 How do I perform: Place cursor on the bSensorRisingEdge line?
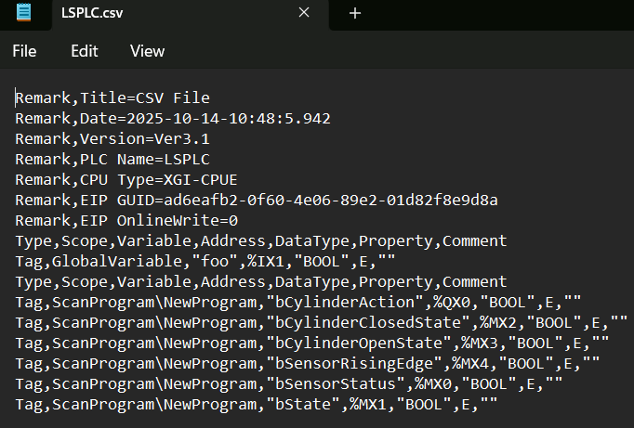click(307, 363)
